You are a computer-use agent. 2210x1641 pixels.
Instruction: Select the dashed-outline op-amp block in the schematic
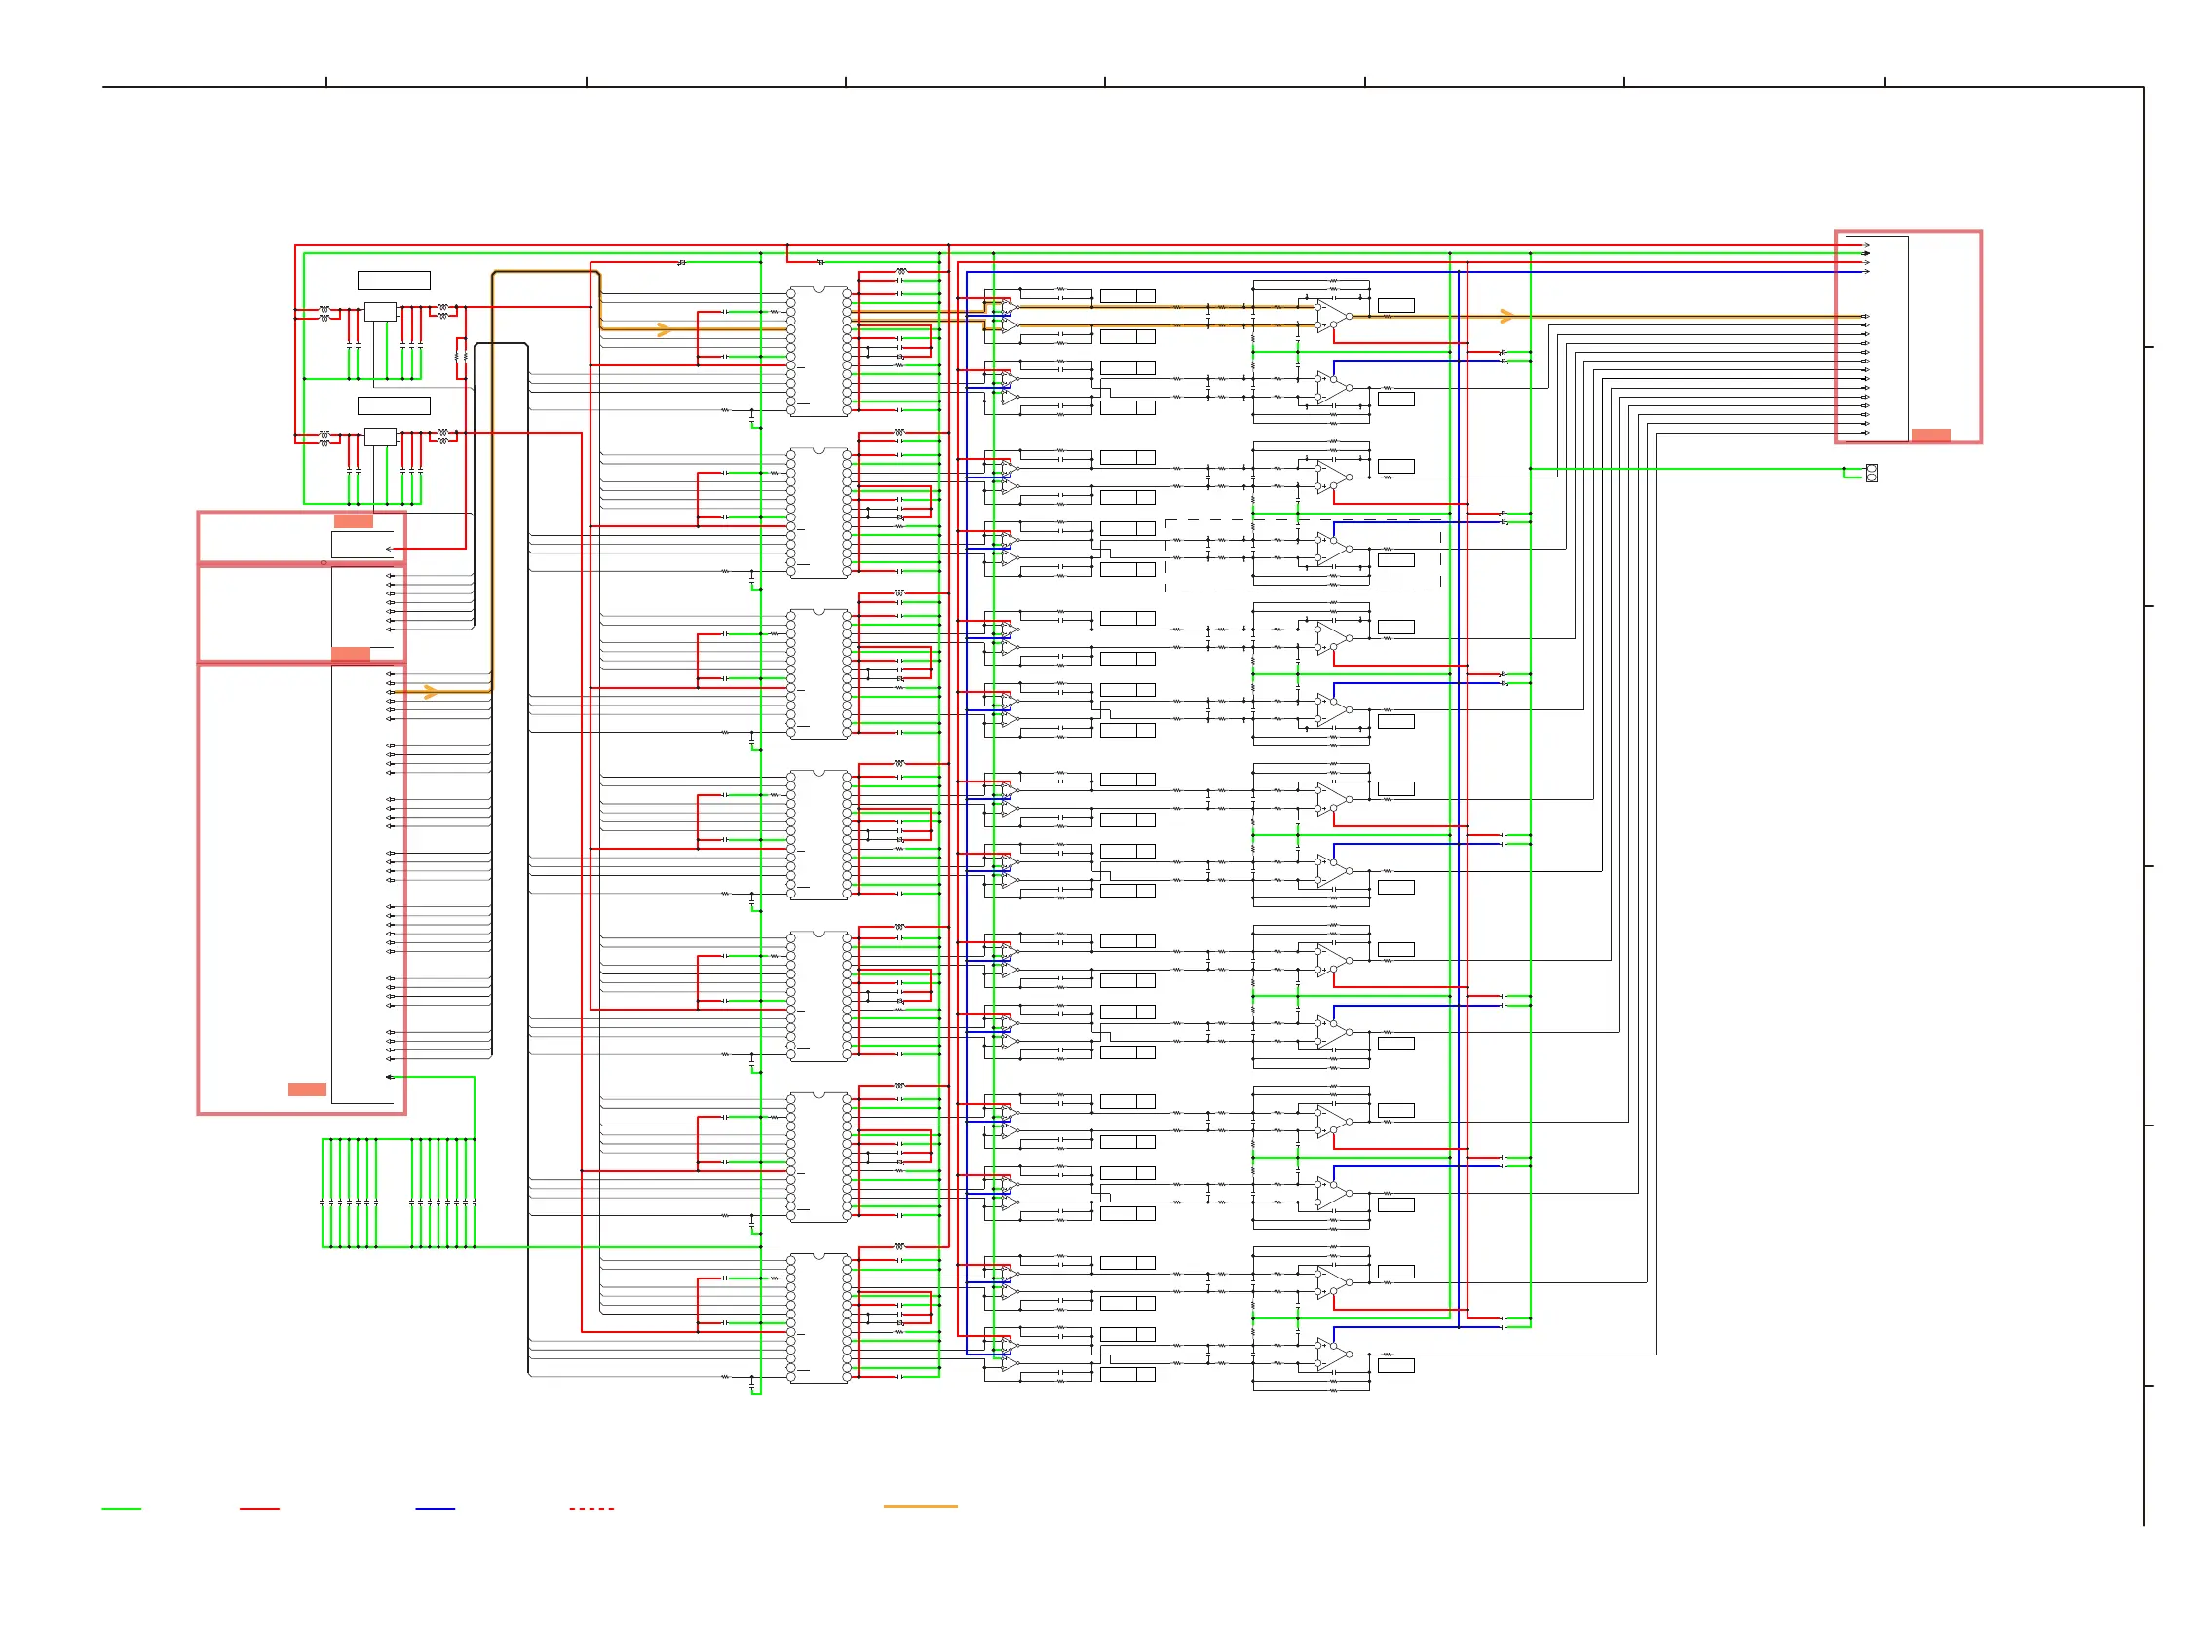coord(1303,555)
